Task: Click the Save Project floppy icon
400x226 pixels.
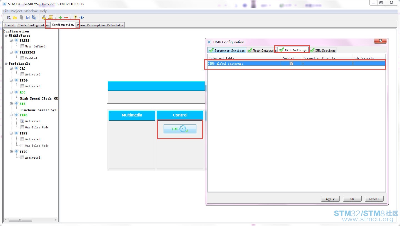Action: coord(28,17)
